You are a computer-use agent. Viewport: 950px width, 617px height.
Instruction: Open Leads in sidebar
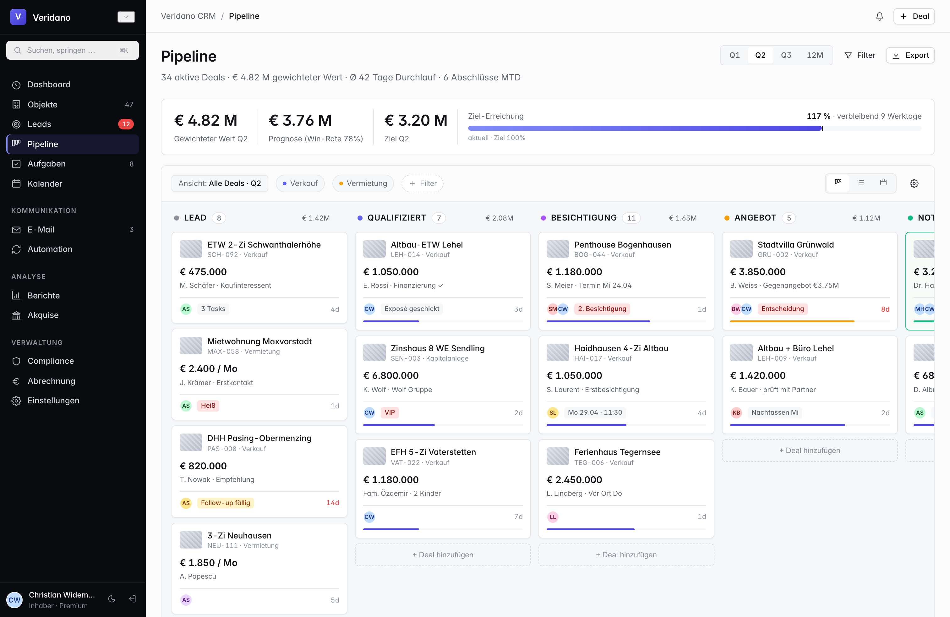pos(73,124)
